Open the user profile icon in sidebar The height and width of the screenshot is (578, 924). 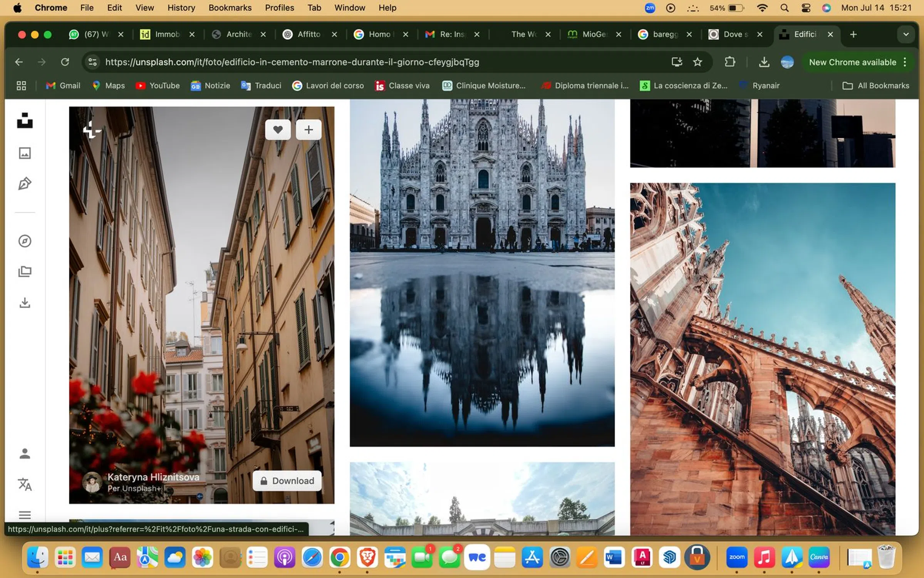pyautogui.click(x=25, y=454)
